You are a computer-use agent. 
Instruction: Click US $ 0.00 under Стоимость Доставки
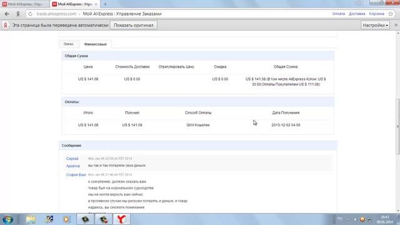tap(132, 79)
